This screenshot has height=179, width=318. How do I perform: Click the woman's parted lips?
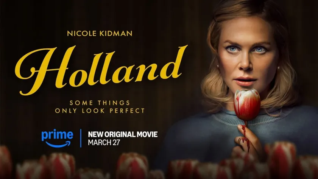245,81
